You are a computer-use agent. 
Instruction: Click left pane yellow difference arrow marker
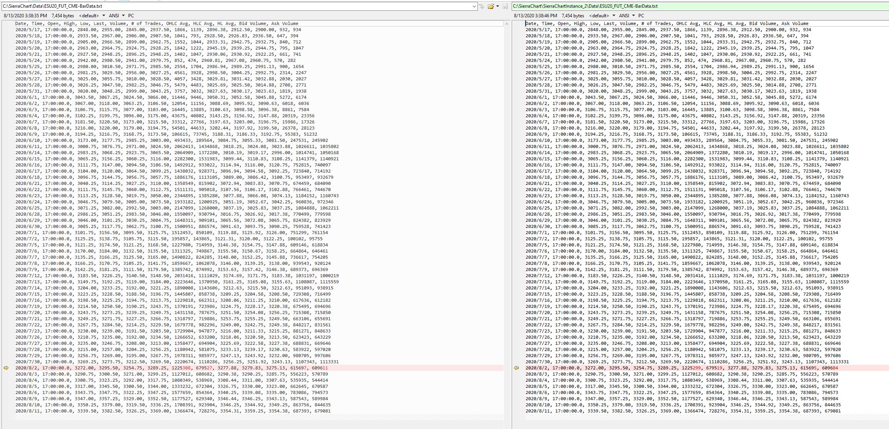pyautogui.click(x=6, y=368)
